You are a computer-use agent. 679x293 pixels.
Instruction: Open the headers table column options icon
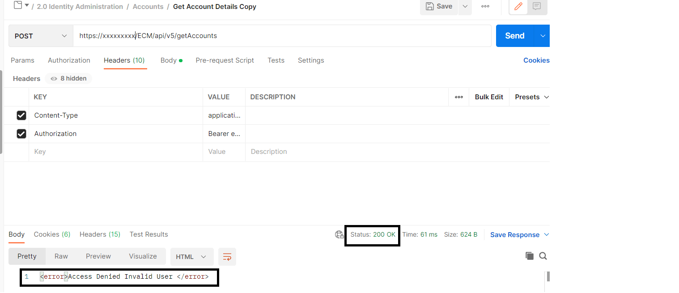tap(459, 97)
